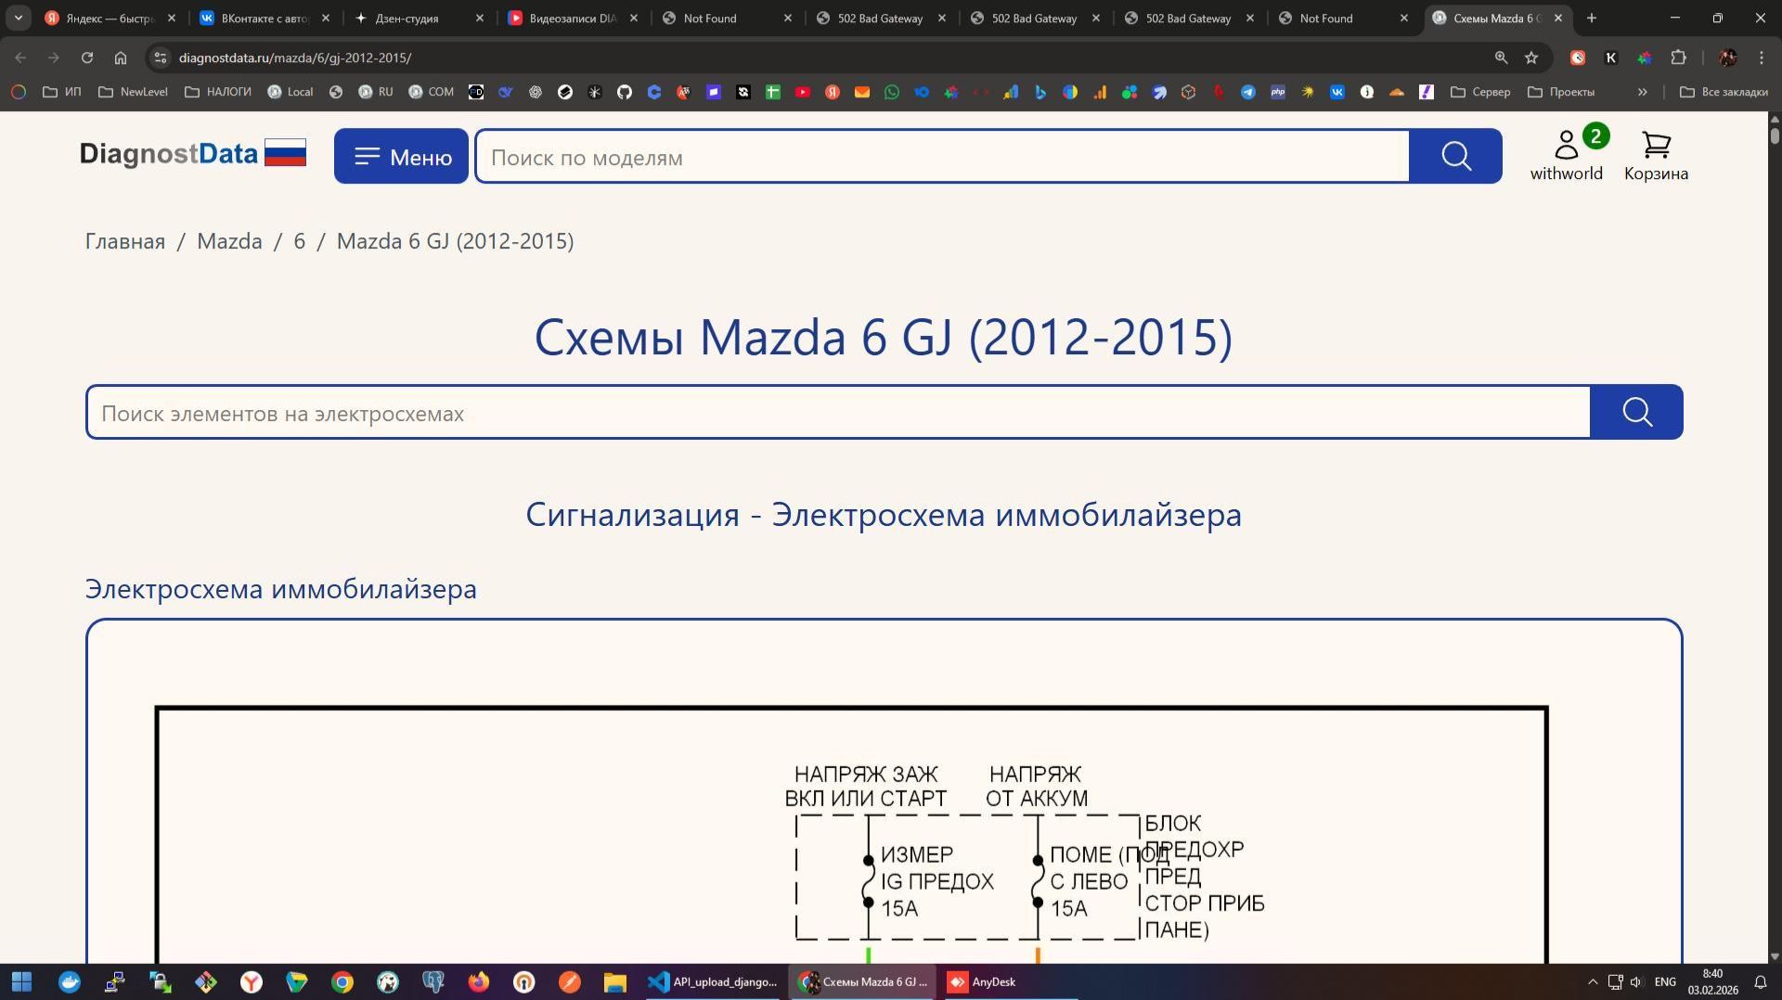Open File Explorer from the taskbar
Screen dimensions: 1782x1000
coord(615,981)
